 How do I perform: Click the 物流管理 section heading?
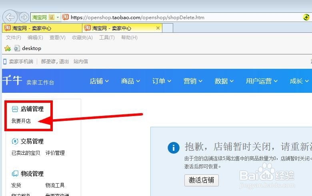(32, 174)
